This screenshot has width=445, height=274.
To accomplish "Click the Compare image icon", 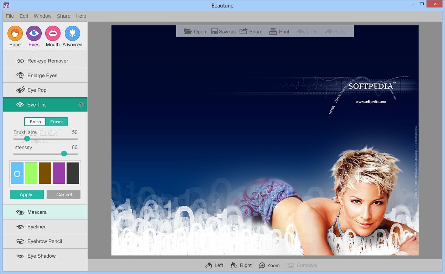I will pyautogui.click(x=290, y=265).
